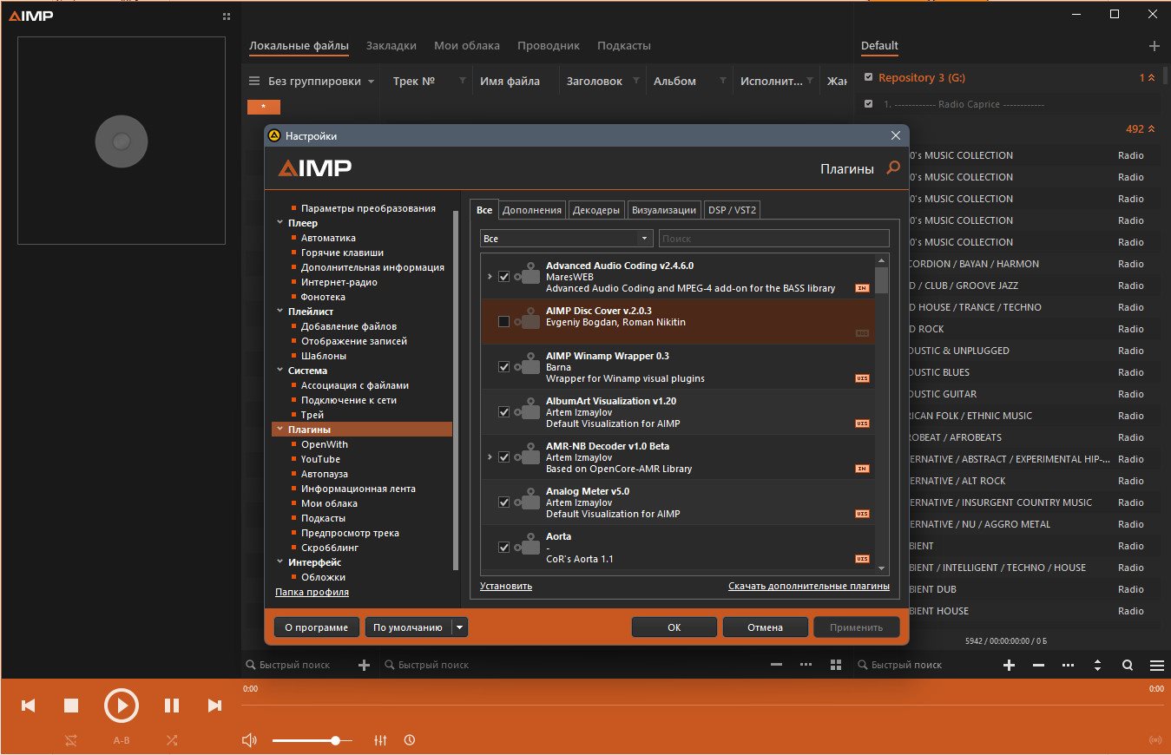Screen dimensions: 1171x755
Task: Click the Stop playback button
Action: tap(71, 706)
